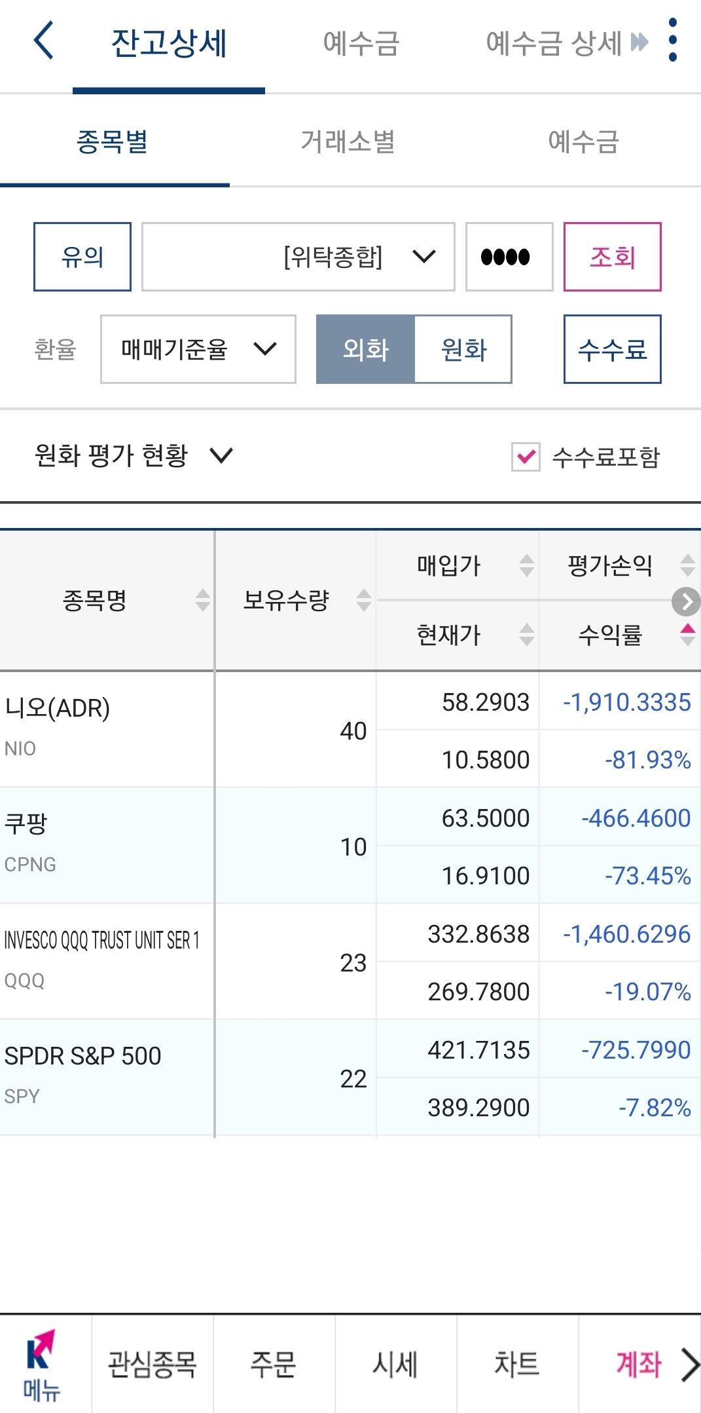This screenshot has width=701, height=1413.
Task: Open 차트 in bottom navigation
Action: pyautogui.click(x=517, y=1365)
